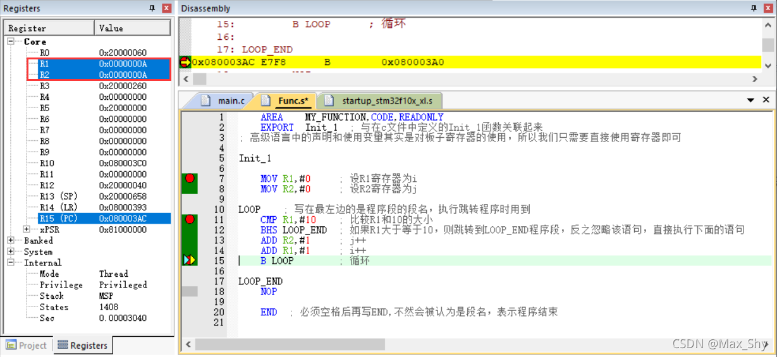Click the EXPORT Init_1 code line
Viewport: 777px width, 357px height.
299,128
